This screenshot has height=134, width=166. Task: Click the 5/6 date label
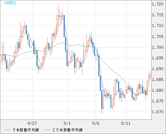click(x=96, y=123)
